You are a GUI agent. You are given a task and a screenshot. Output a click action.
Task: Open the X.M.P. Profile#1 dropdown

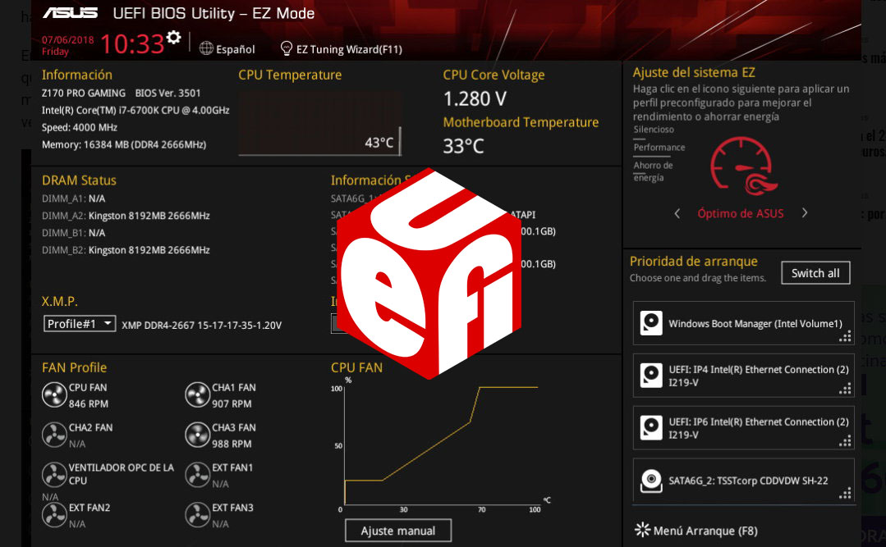pyautogui.click(x=80, y=324)
